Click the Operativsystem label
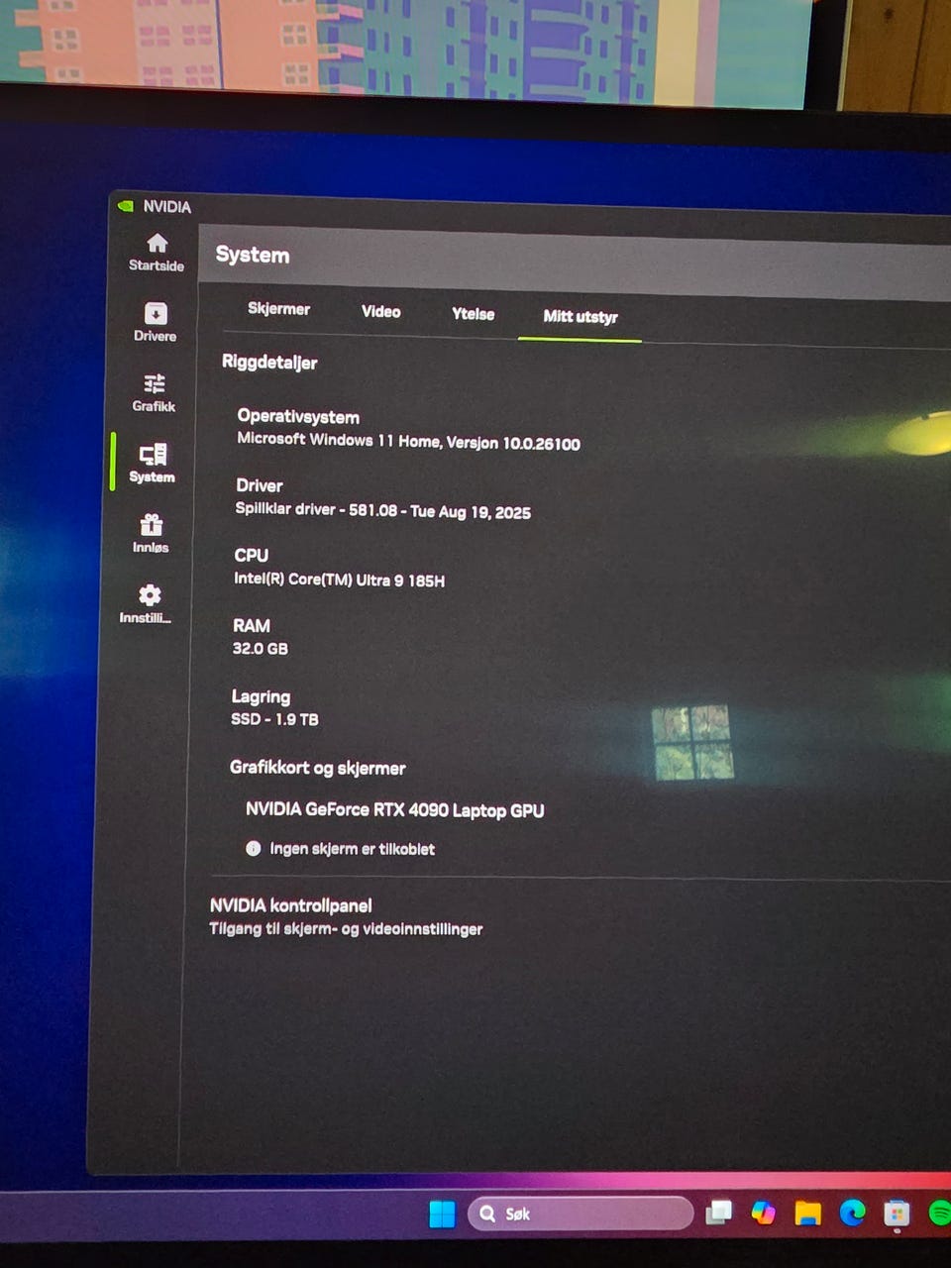951x1268 pixels. [298, 417]
